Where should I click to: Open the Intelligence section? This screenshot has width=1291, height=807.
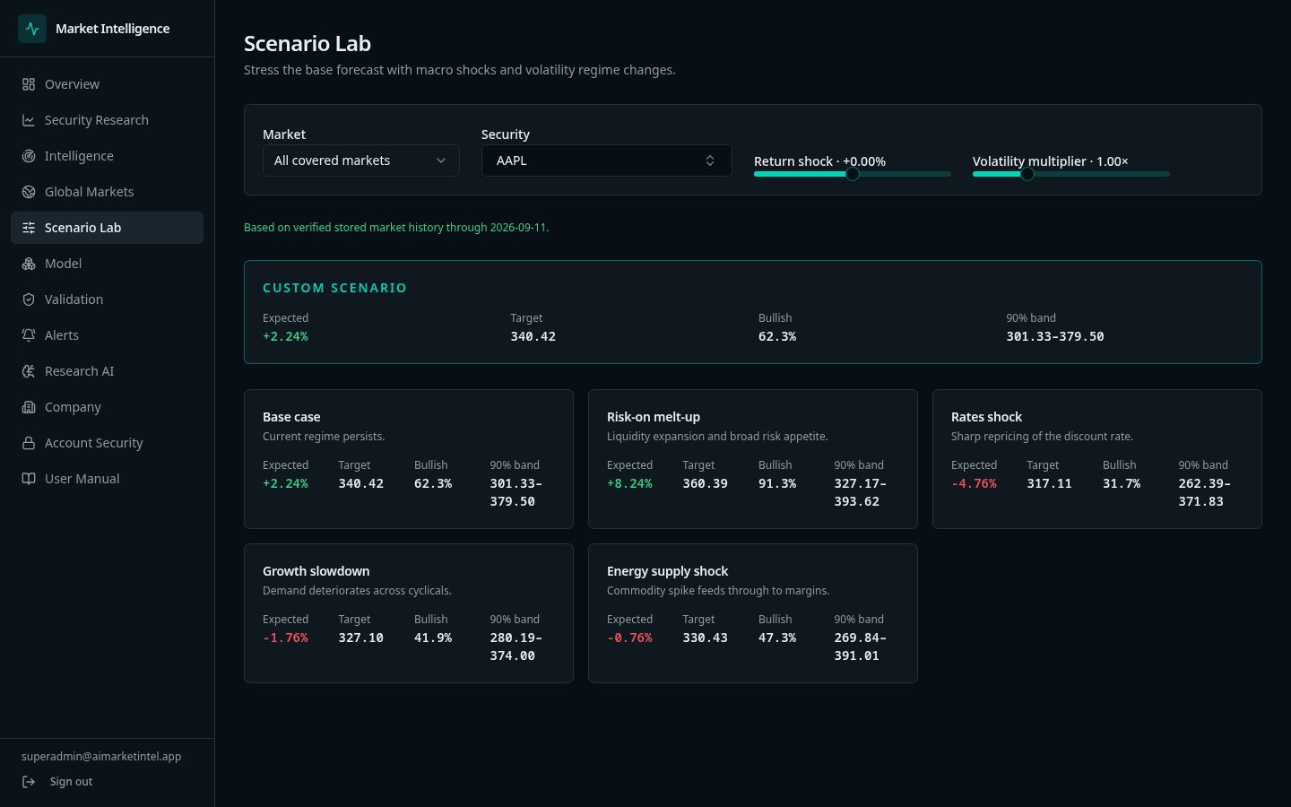(x=108, y=156)
